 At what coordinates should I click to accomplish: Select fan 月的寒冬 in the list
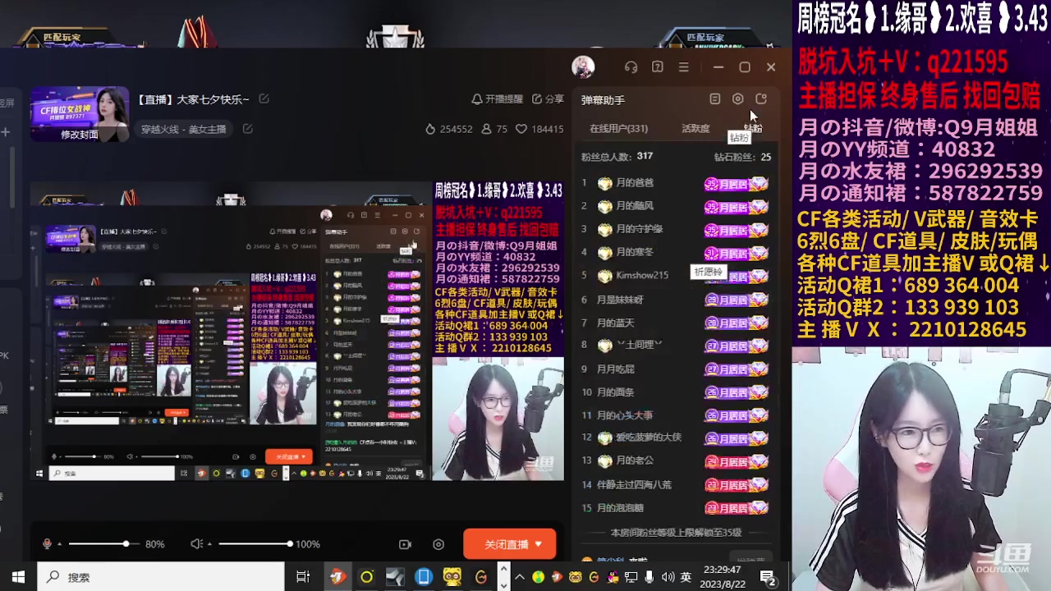click(x=635, y=252)
